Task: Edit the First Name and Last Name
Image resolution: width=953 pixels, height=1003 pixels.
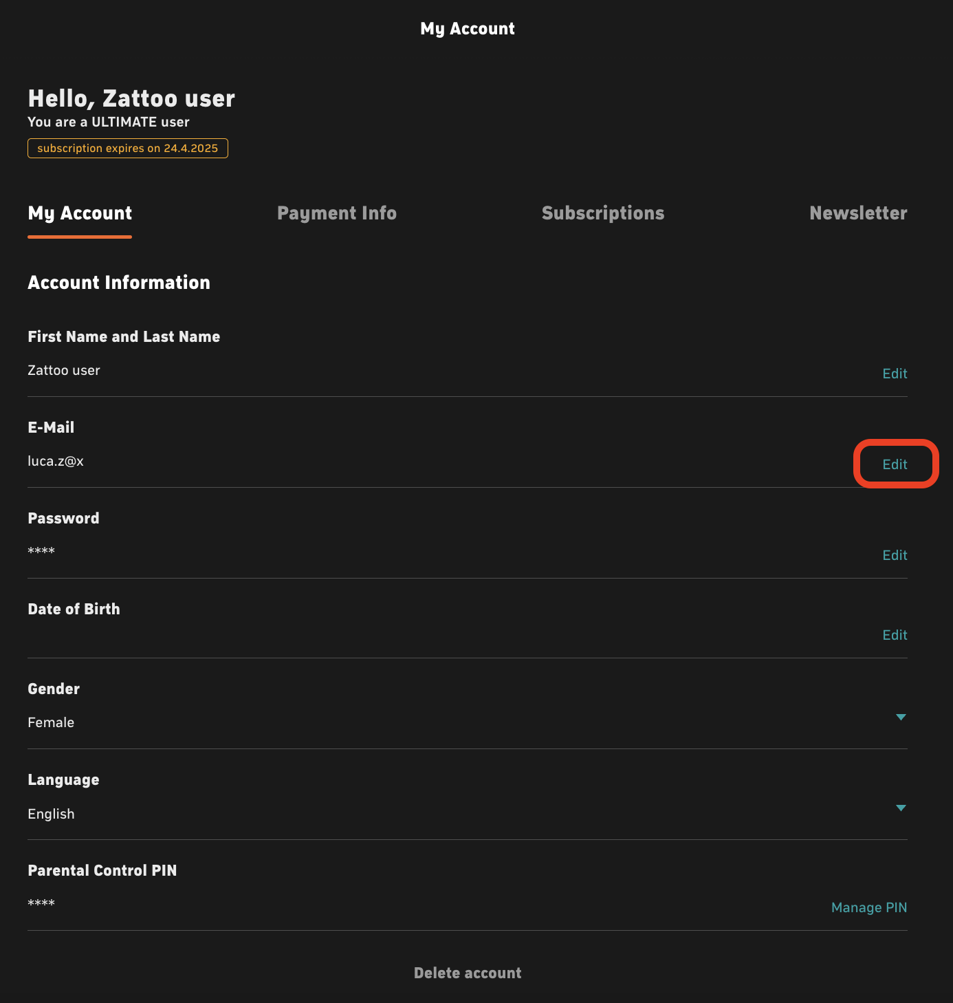Action: [x=895, y=374]
